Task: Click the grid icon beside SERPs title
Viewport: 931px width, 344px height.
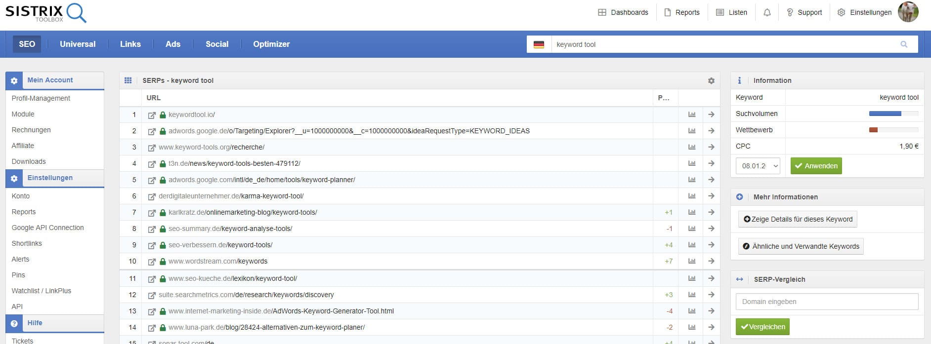Action: coord(128,80)
